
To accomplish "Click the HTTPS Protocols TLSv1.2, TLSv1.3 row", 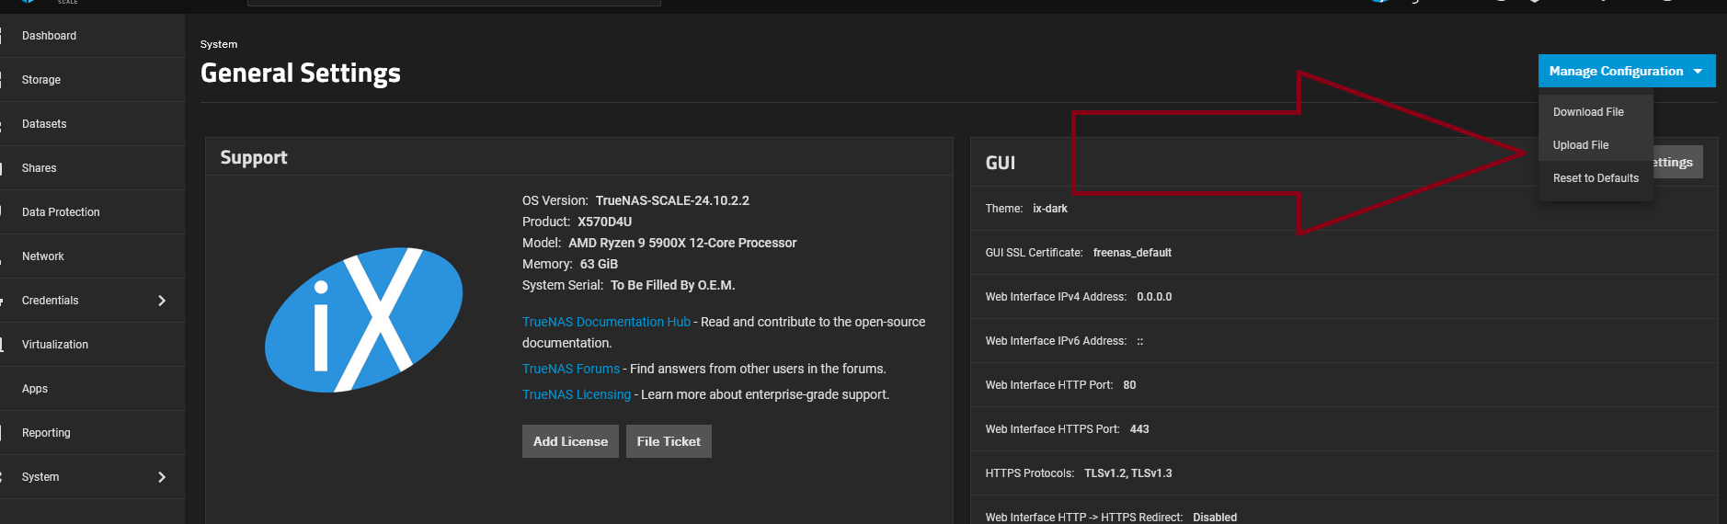I will [1344, 473].
